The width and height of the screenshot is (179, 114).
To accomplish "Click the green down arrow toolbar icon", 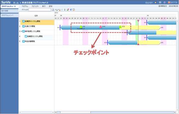I will coord(65,10).
